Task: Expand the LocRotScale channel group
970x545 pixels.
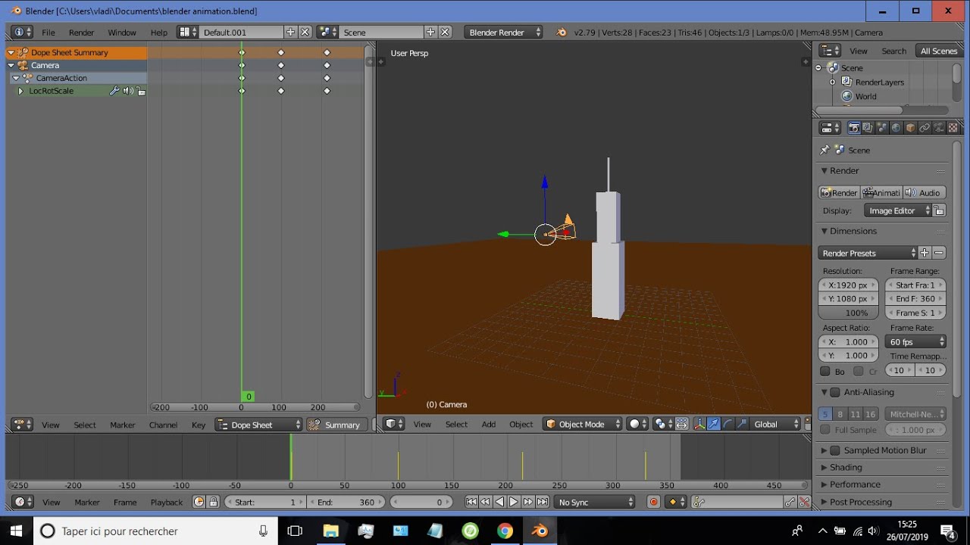Action: point(20,91)
